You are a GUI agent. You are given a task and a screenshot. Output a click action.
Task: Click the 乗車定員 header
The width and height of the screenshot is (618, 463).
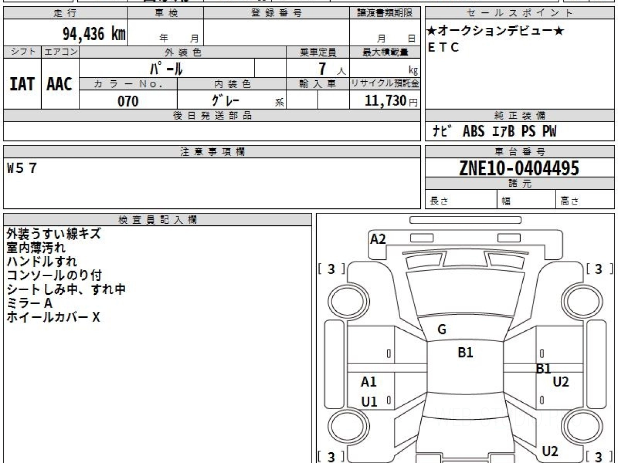(x=318, y=52)
